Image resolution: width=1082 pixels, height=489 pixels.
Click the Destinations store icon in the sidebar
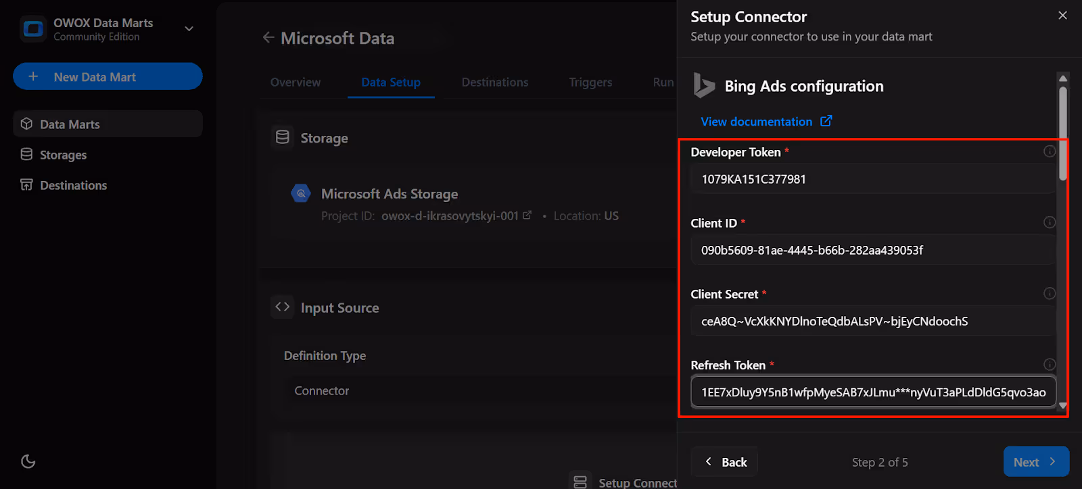point(27,184)
